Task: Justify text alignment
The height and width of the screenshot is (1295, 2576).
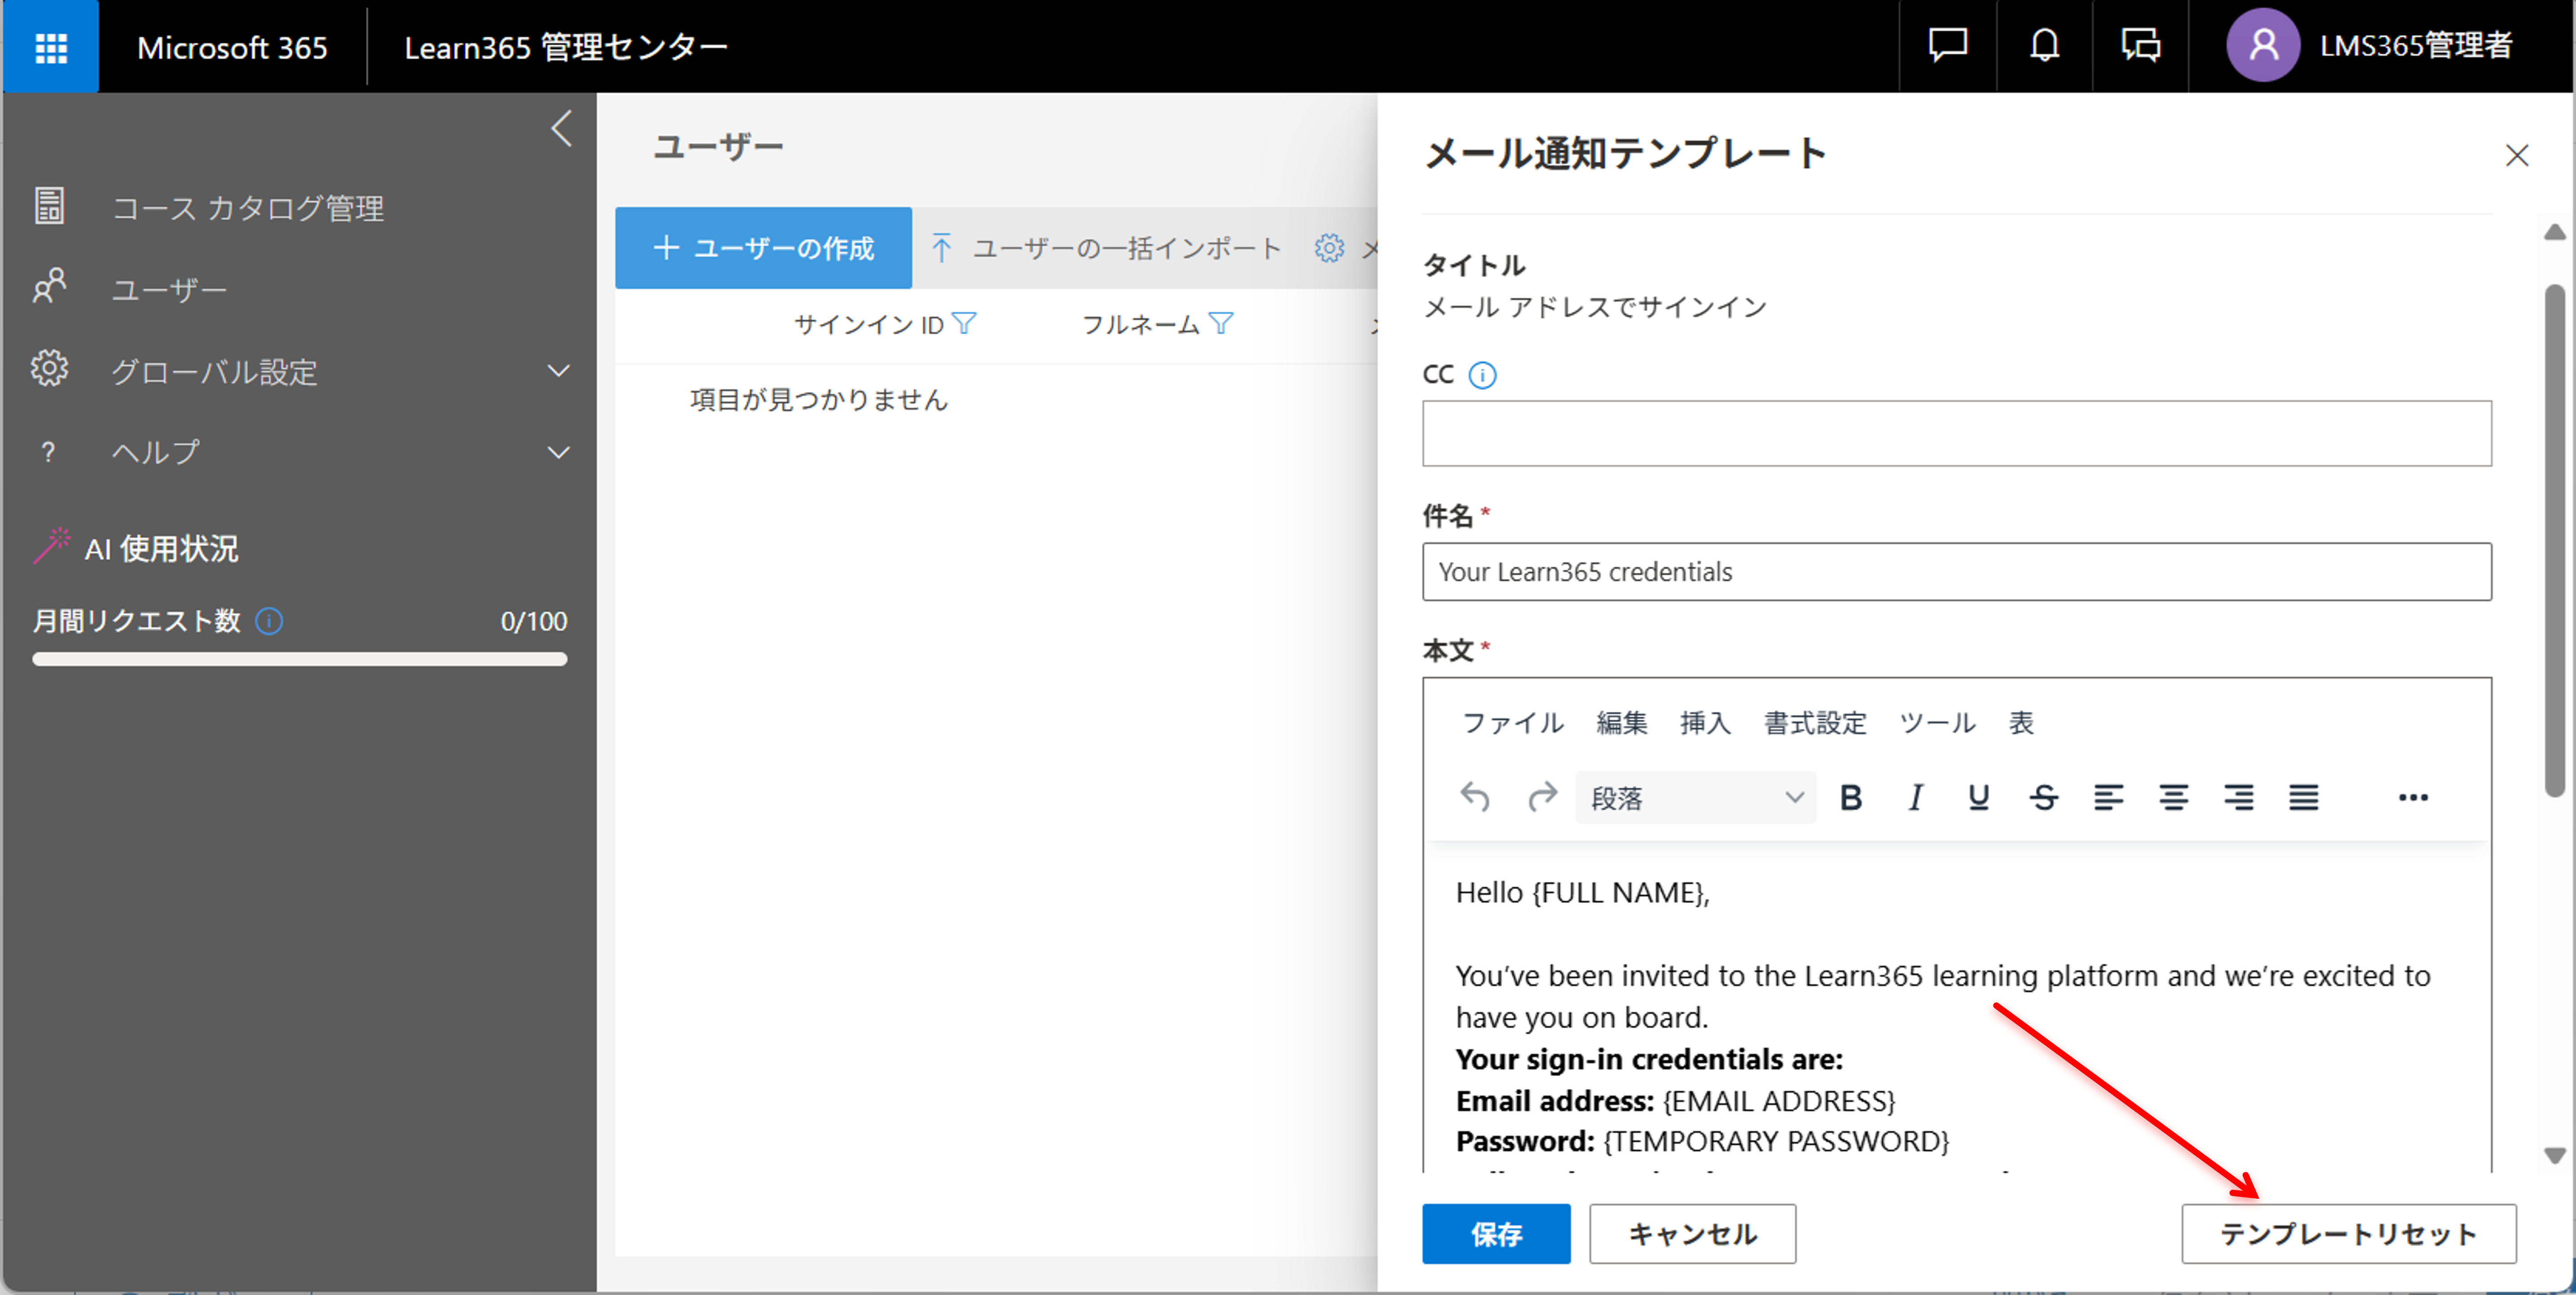Action: coord(2303,797)
